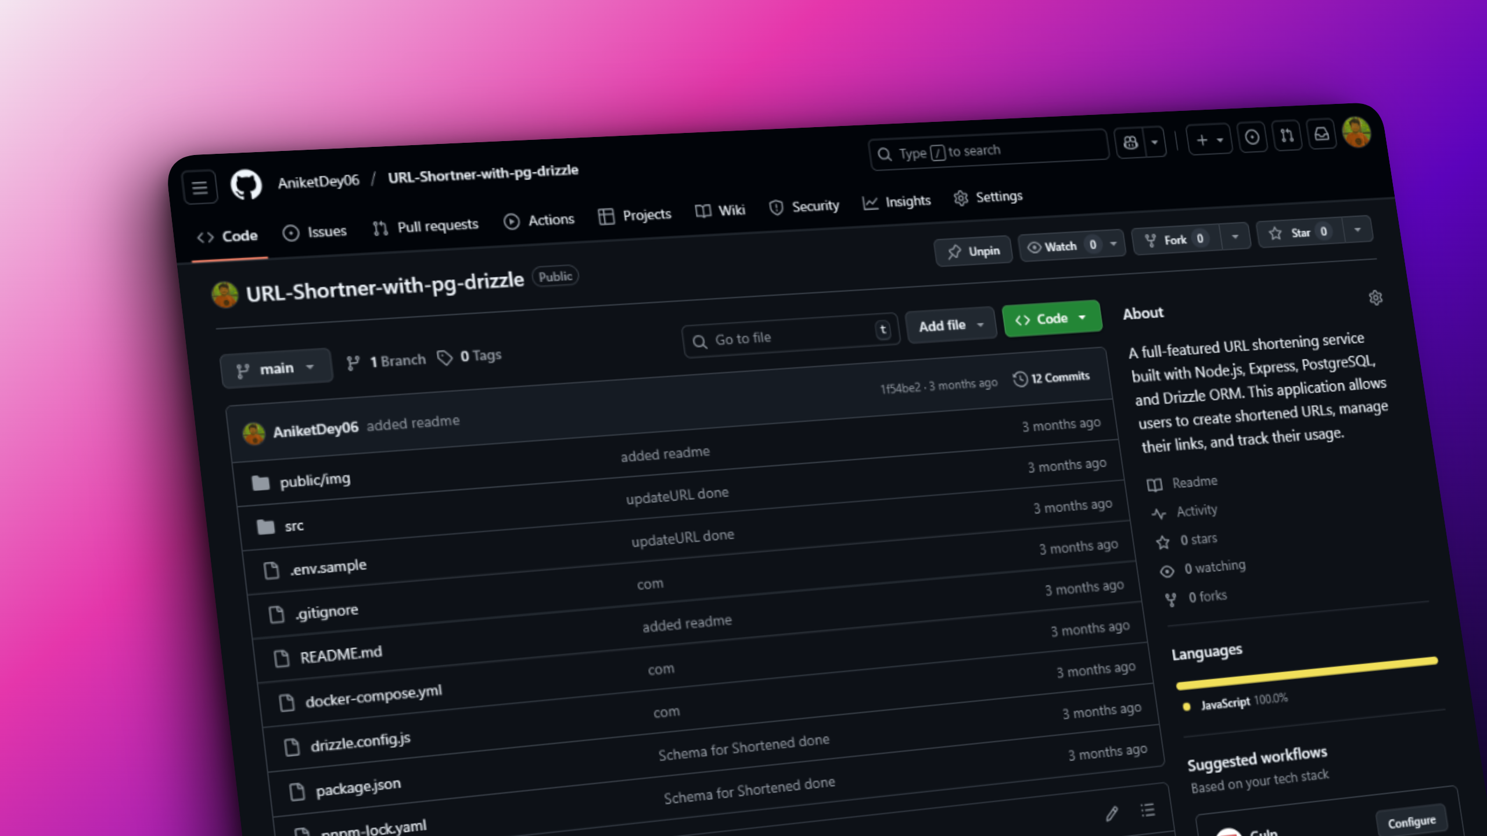Open the hamburger navigation menu
This screenshot has width=1487, height=836.
click(200, 188)
